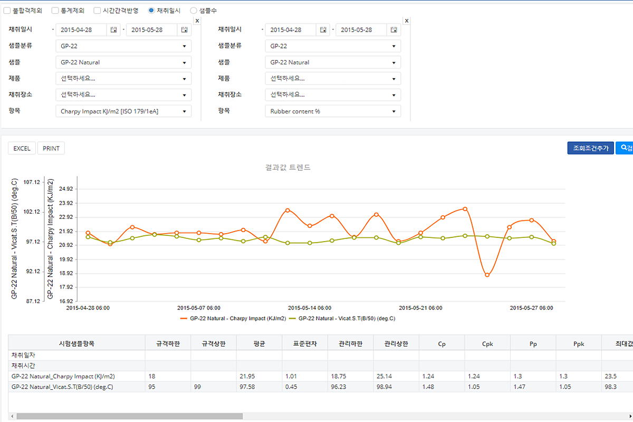
Task: Click left panel start date field 2015-04-28
Action: (81, 30)
